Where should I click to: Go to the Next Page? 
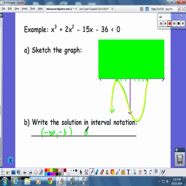pyautogui.click(x=31, y=172)
